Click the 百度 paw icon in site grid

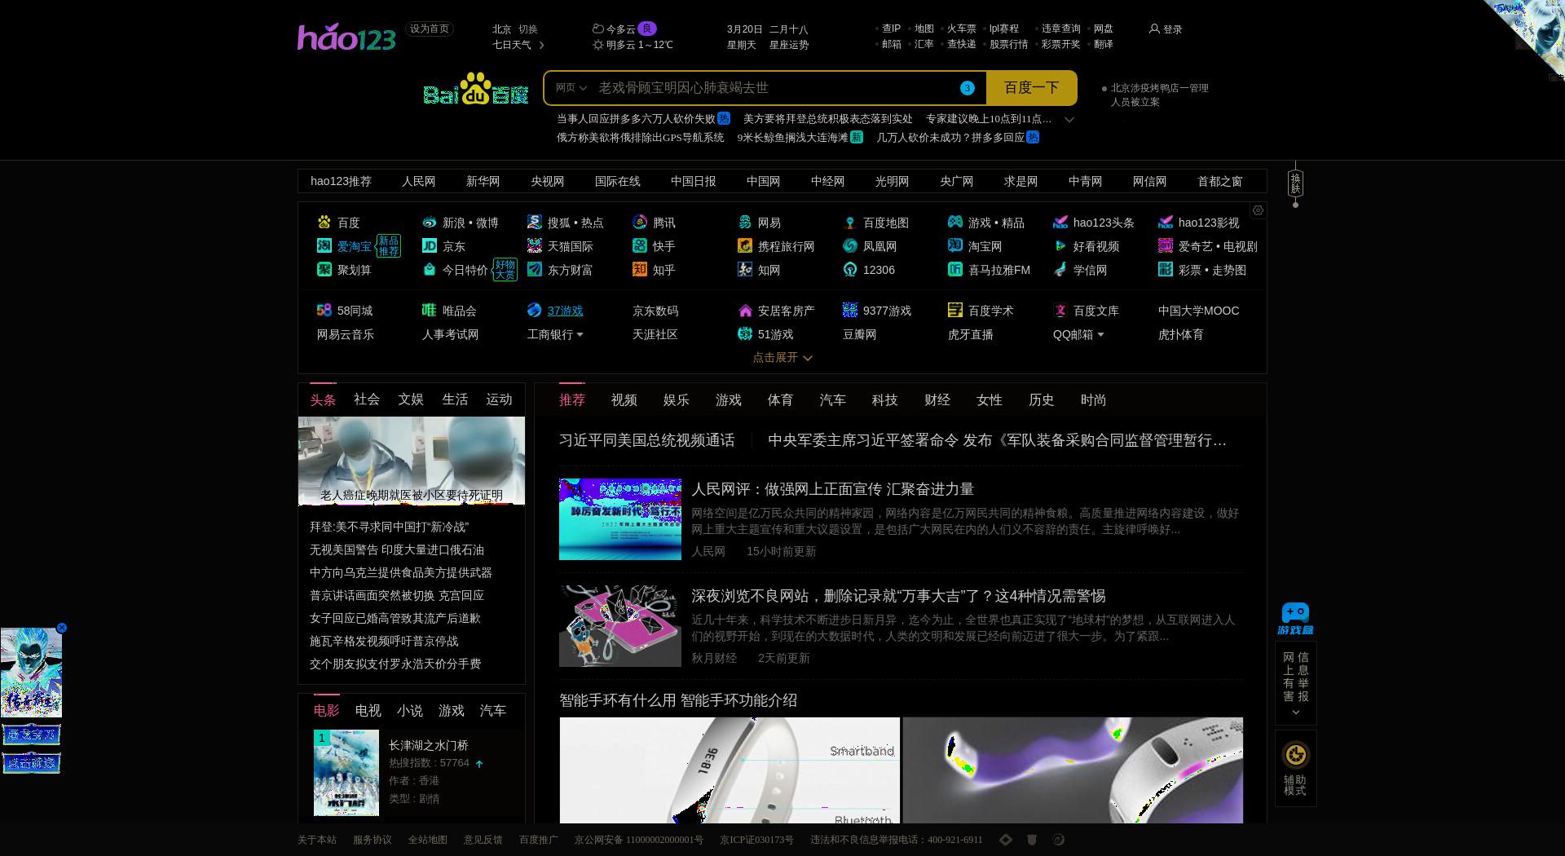[324, 222]
